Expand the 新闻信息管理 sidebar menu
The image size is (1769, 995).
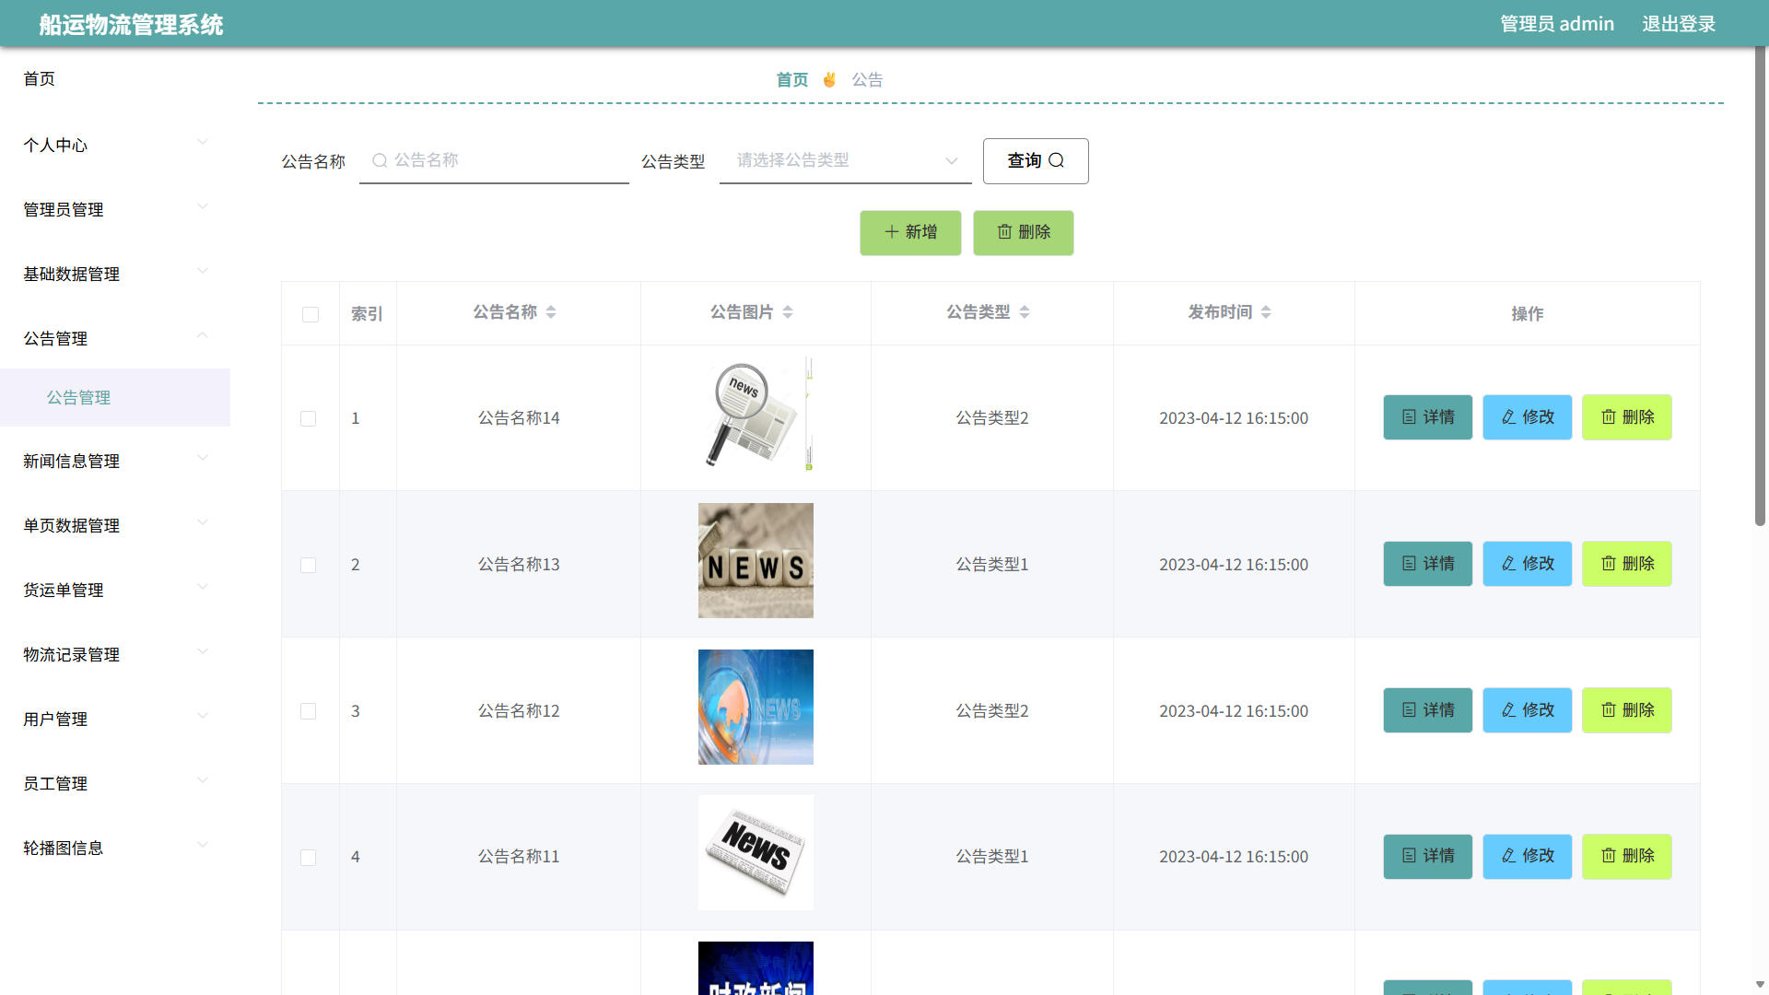[115, 461]
